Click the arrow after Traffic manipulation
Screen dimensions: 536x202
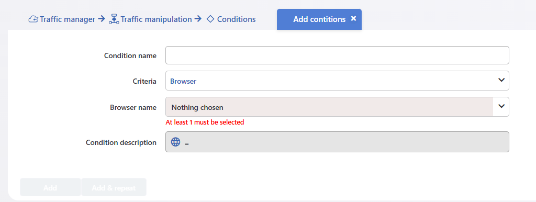[198, 19]
